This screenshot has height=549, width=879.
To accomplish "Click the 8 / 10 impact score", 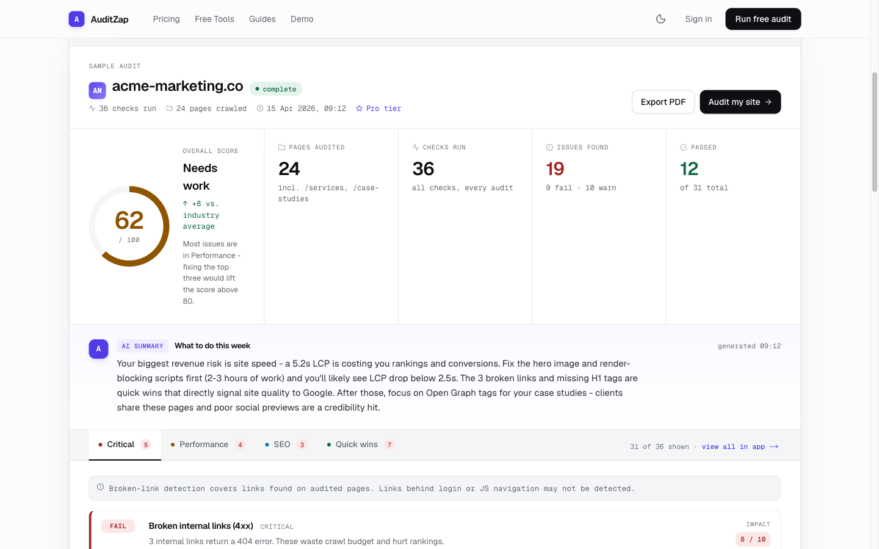I will tap(753, 539).
